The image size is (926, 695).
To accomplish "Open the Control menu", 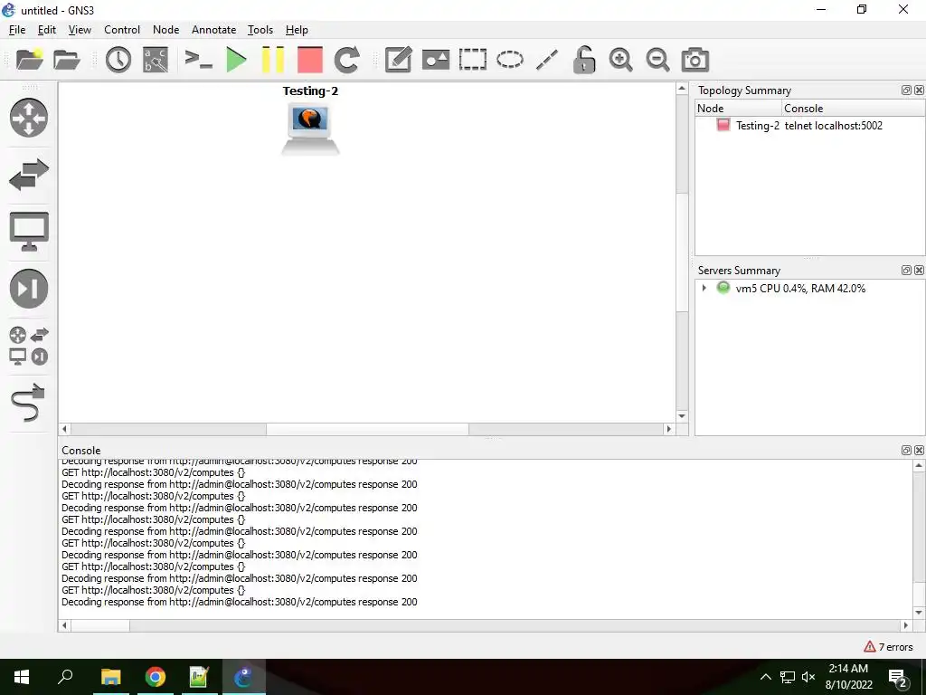I will (122, 30).
